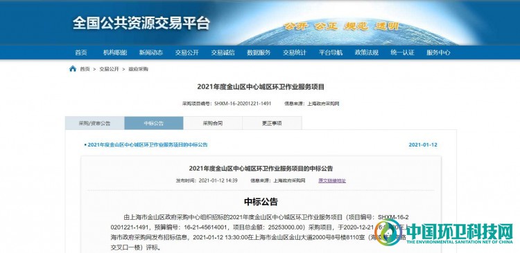Click 政府采购 breadcrumb link

coord(138,69)
